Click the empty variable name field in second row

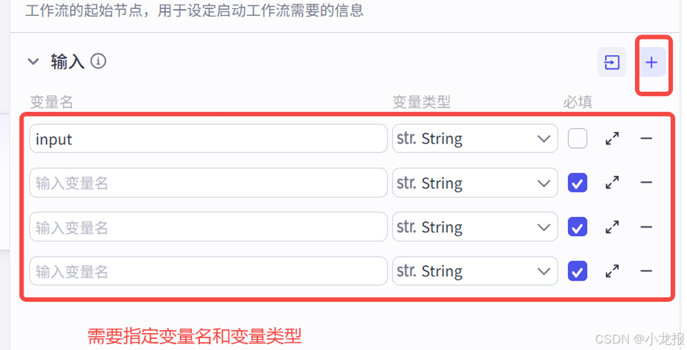coord(208,183)
